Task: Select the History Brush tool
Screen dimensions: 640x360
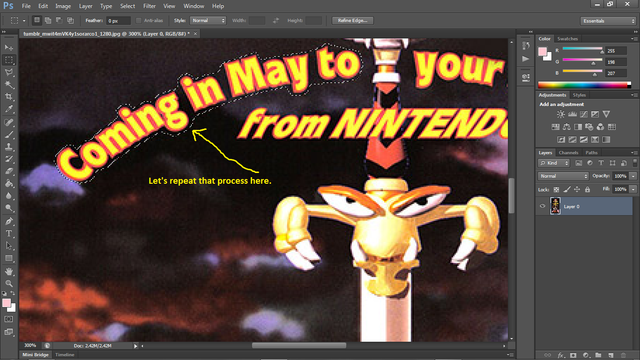Action: [x=9, y=159]
